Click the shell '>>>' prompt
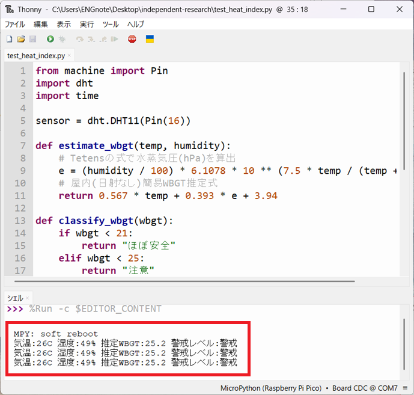The width and height of the screenshot is (414, 395). tap(15, 308)
